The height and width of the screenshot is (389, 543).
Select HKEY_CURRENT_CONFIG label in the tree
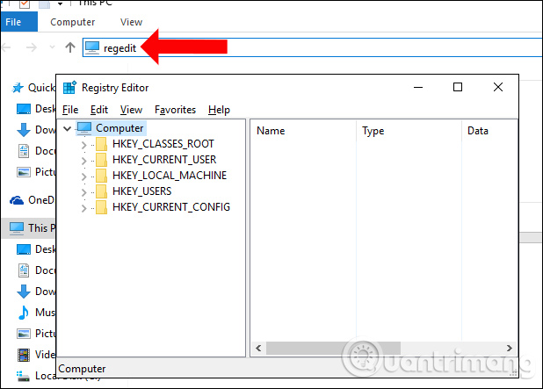click(171, 207)
